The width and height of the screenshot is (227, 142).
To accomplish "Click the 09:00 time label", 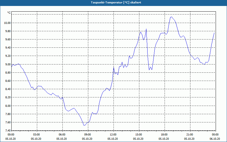I will pyautogui.click(x=88, y=135).
